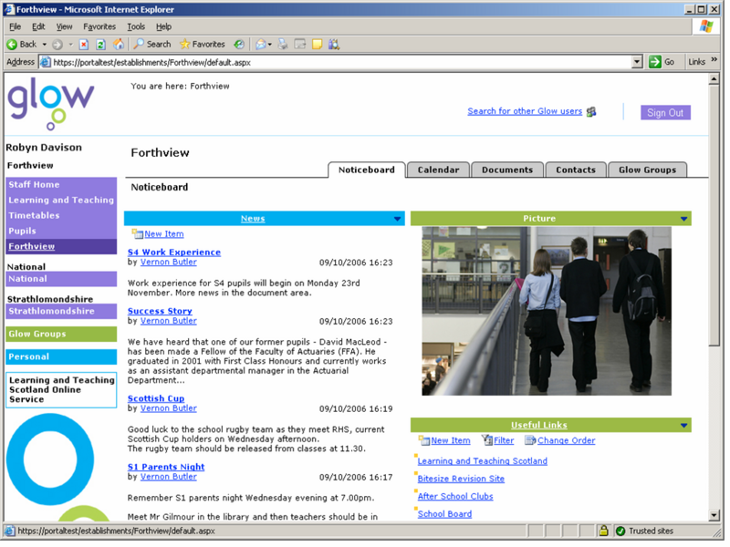This screenshot has height=547, width=730.
Task: Open the History toolbar icon
Action: tap(239, 45)
